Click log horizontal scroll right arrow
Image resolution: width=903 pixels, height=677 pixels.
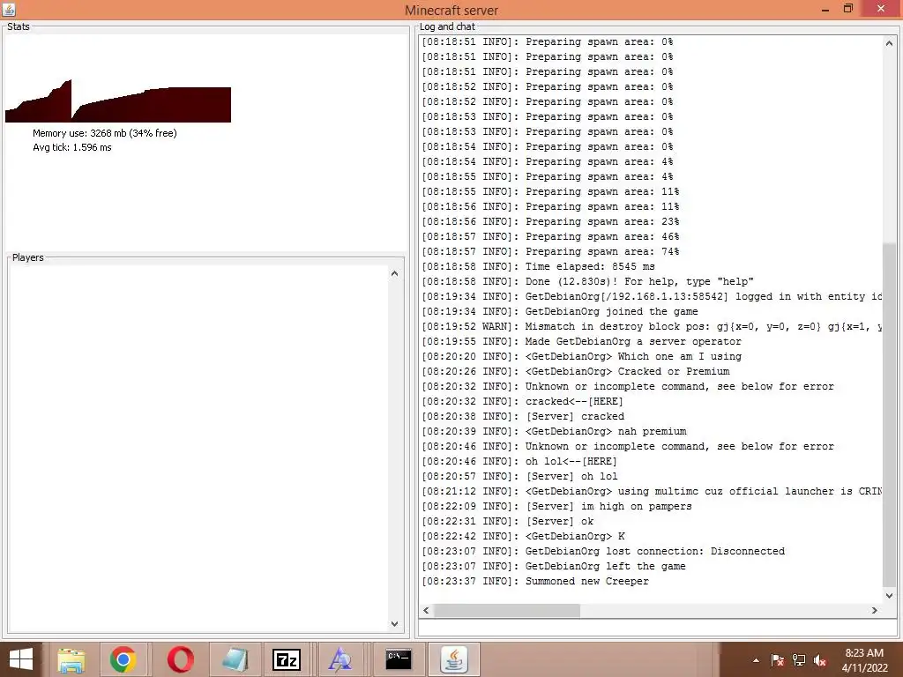(875, 610)
